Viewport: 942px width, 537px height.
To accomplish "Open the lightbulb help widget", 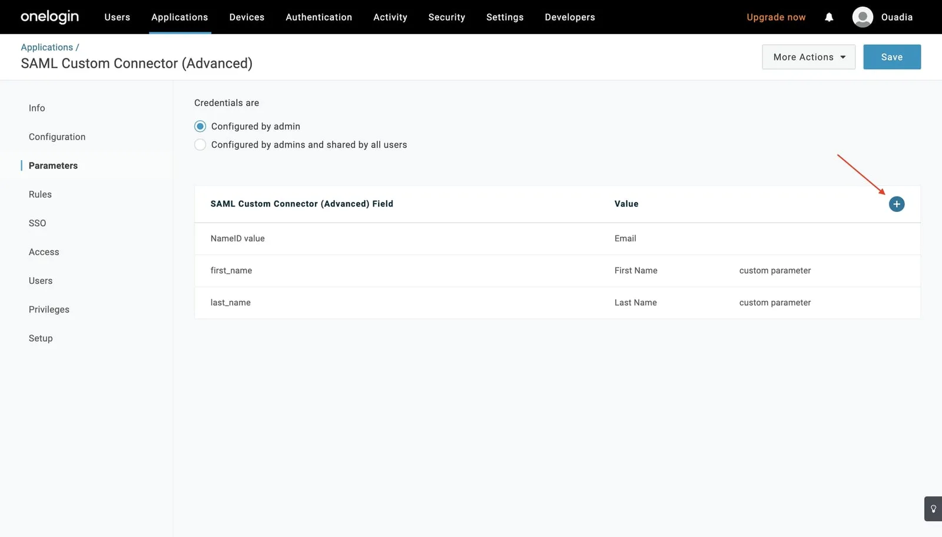I will coord(933,509).
